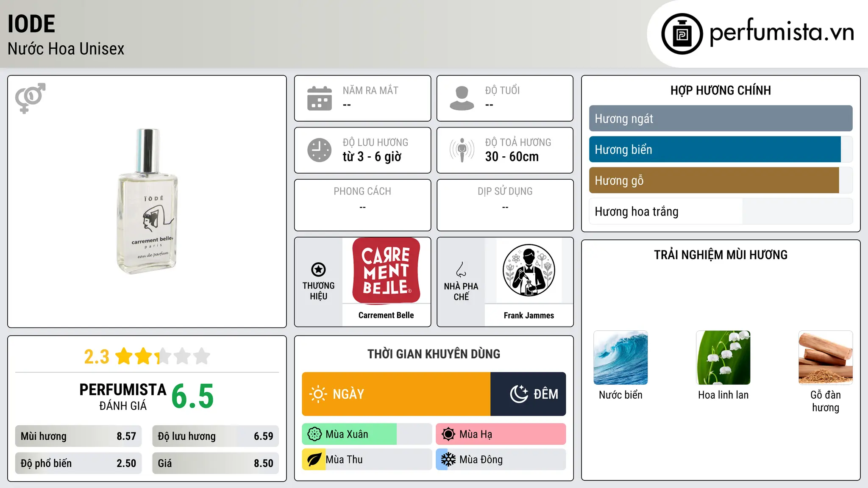The width and height of the screenshot is (868, 488).
Task: Click the Mùa Hạ season bar
Action: [501, 434]
